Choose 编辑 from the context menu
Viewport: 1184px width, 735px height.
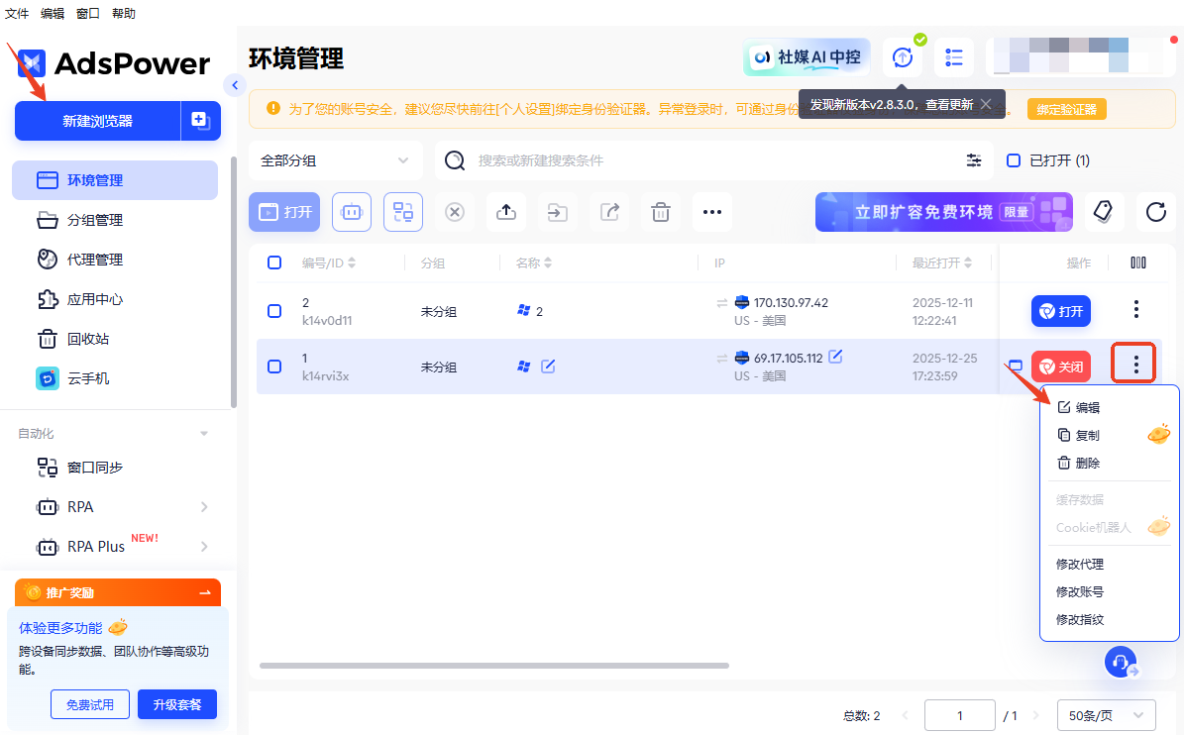[x=1087, y=407]
